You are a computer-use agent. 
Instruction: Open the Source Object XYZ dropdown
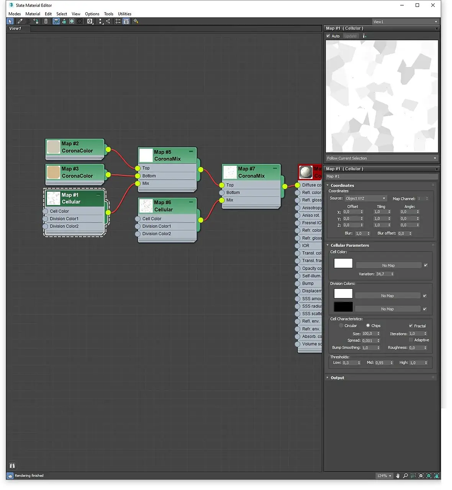click(365, 198)
